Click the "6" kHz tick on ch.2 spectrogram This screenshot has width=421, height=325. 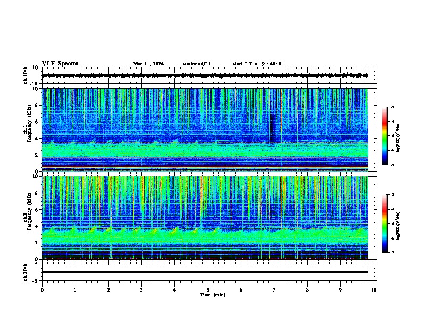[x=37, y=210]
